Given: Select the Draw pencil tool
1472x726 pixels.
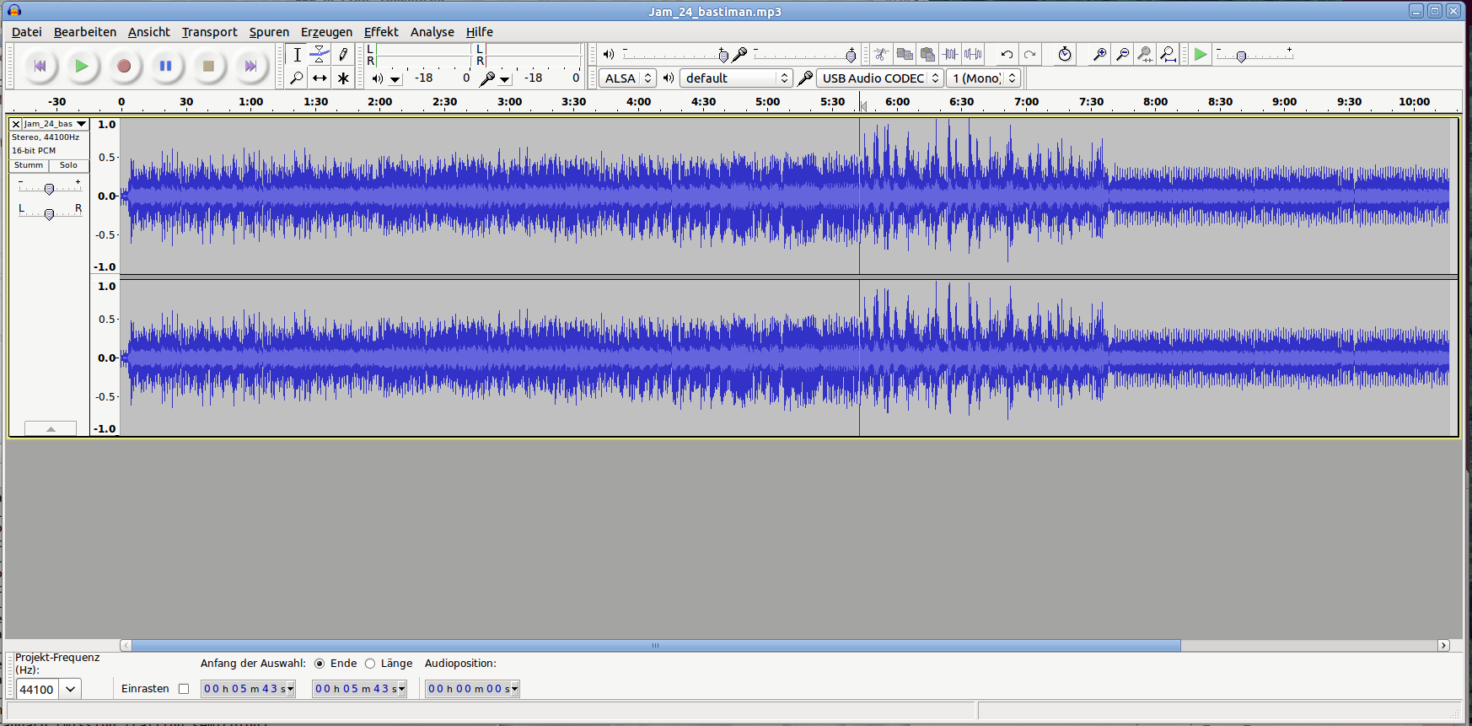Looking at the screenshot, I should click(x=343, y=55).
